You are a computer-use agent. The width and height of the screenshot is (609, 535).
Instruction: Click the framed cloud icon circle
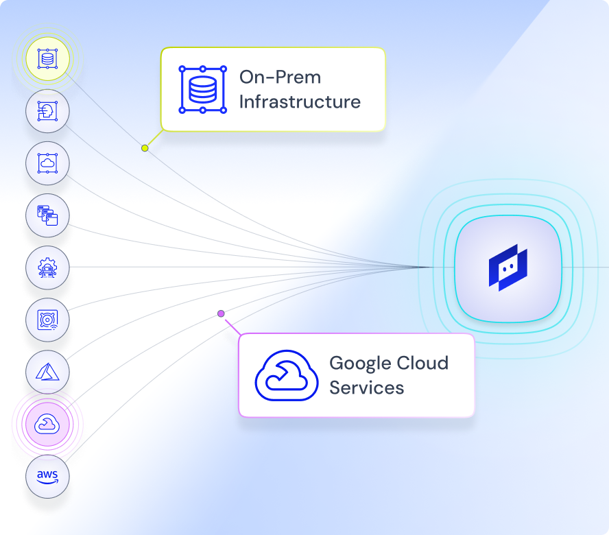pyautogui.click(x=47, y=163)
